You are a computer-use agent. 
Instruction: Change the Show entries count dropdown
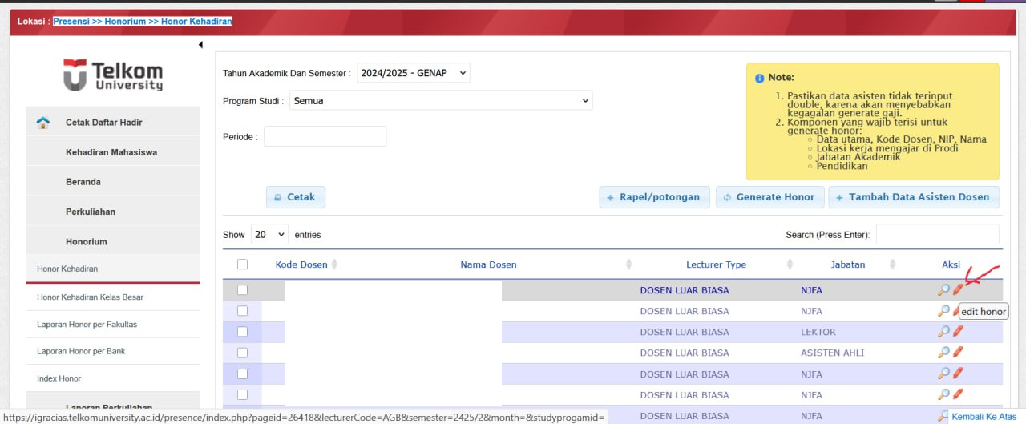pos(269,235)
